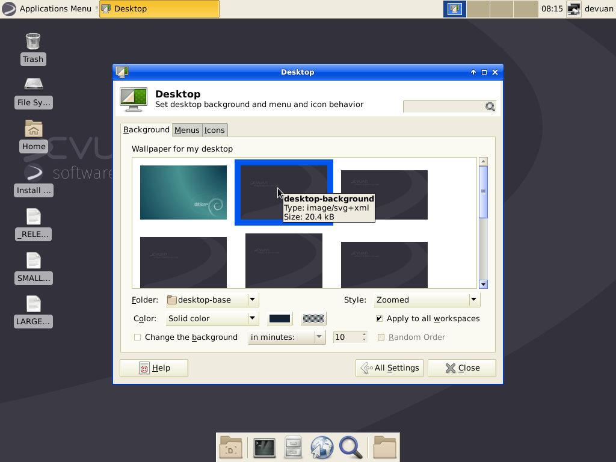The image size is (616, 462).
Task: Enable Random Order
Action: (381, 337)
